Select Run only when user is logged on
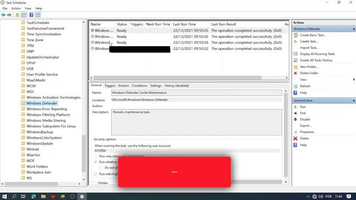The height and width of the screenshot is (200, 356). point(96,157)
